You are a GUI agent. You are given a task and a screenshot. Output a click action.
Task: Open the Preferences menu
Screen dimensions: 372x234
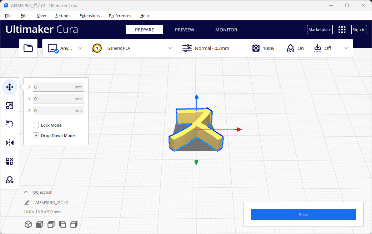pos(120,16)
